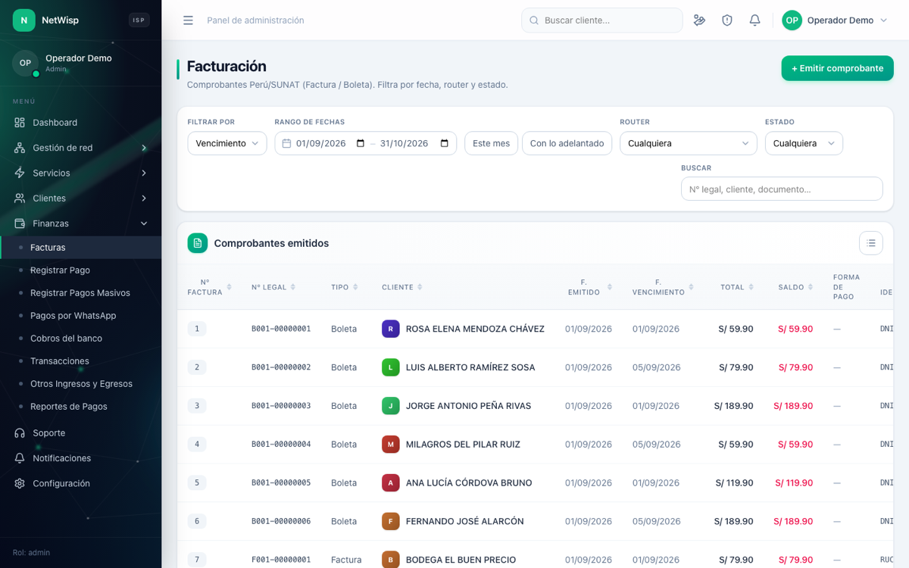Click avatar A of Ana Lucía Córdova
Image resolution: width=909 pixels, height=568 pixels.
click(x=391, y=482)
